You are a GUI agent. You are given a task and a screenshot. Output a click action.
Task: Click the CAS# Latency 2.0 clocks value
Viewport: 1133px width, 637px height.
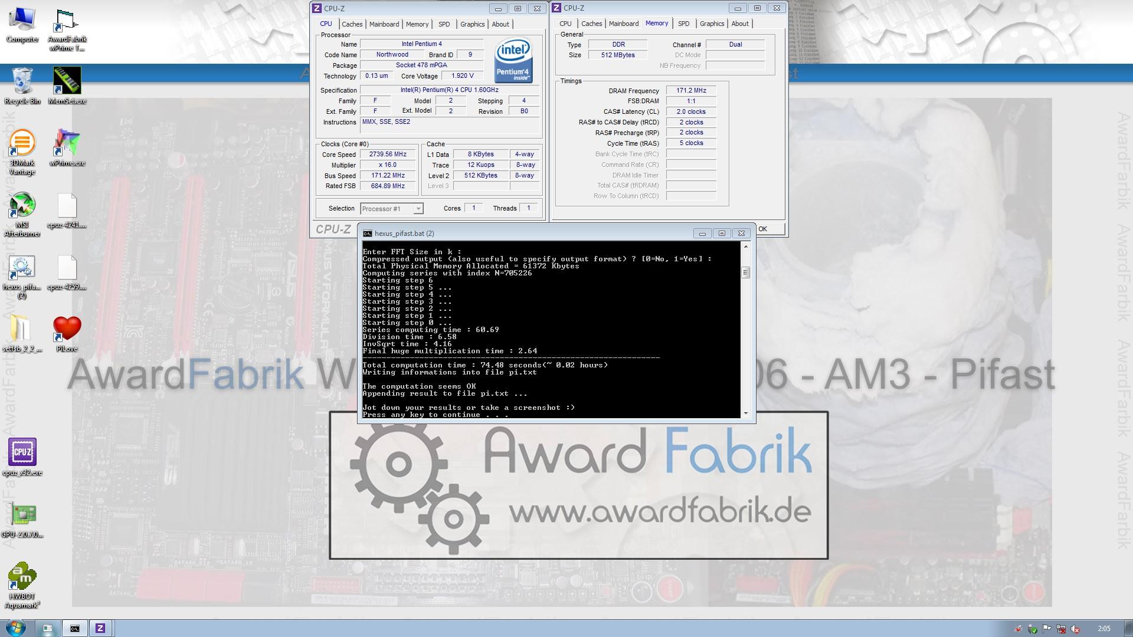pyautogui.click(x=691, y=112)
